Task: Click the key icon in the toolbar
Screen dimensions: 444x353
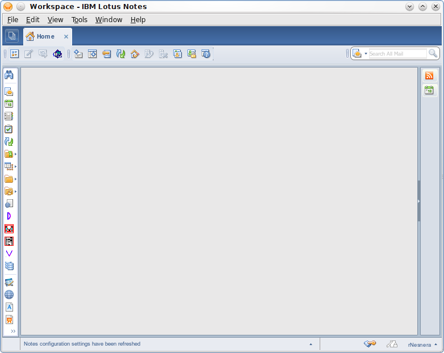Action: [x=106, y=54]
